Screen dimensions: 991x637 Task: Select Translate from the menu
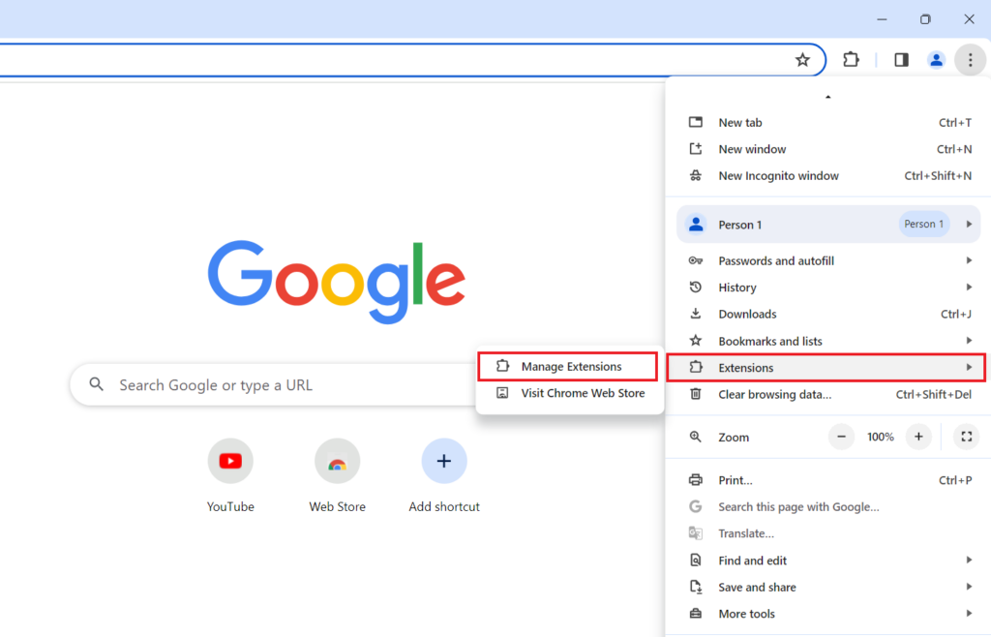828,533
